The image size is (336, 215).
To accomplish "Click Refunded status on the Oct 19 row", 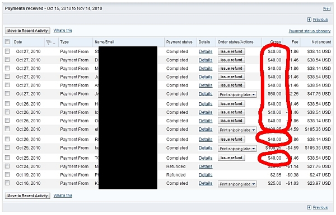I will click(176, 175).
